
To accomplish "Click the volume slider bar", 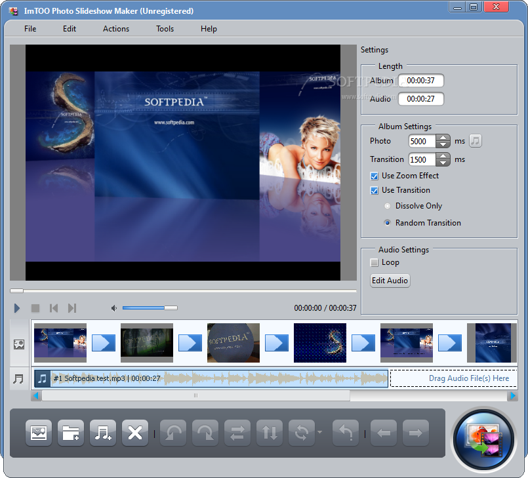I will tap(150, 308).
